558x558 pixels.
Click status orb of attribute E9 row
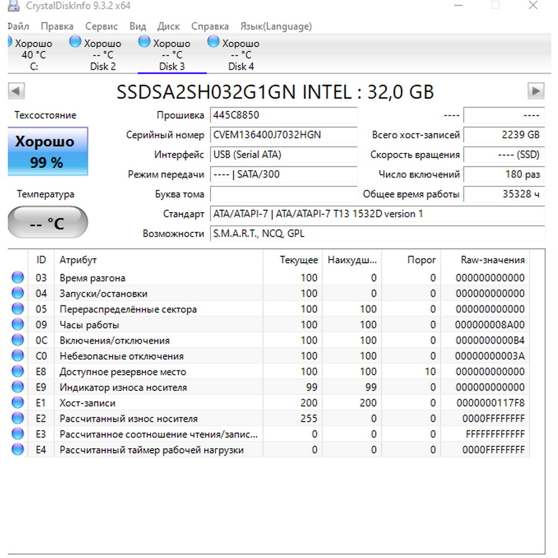click(x=17, y=387)
